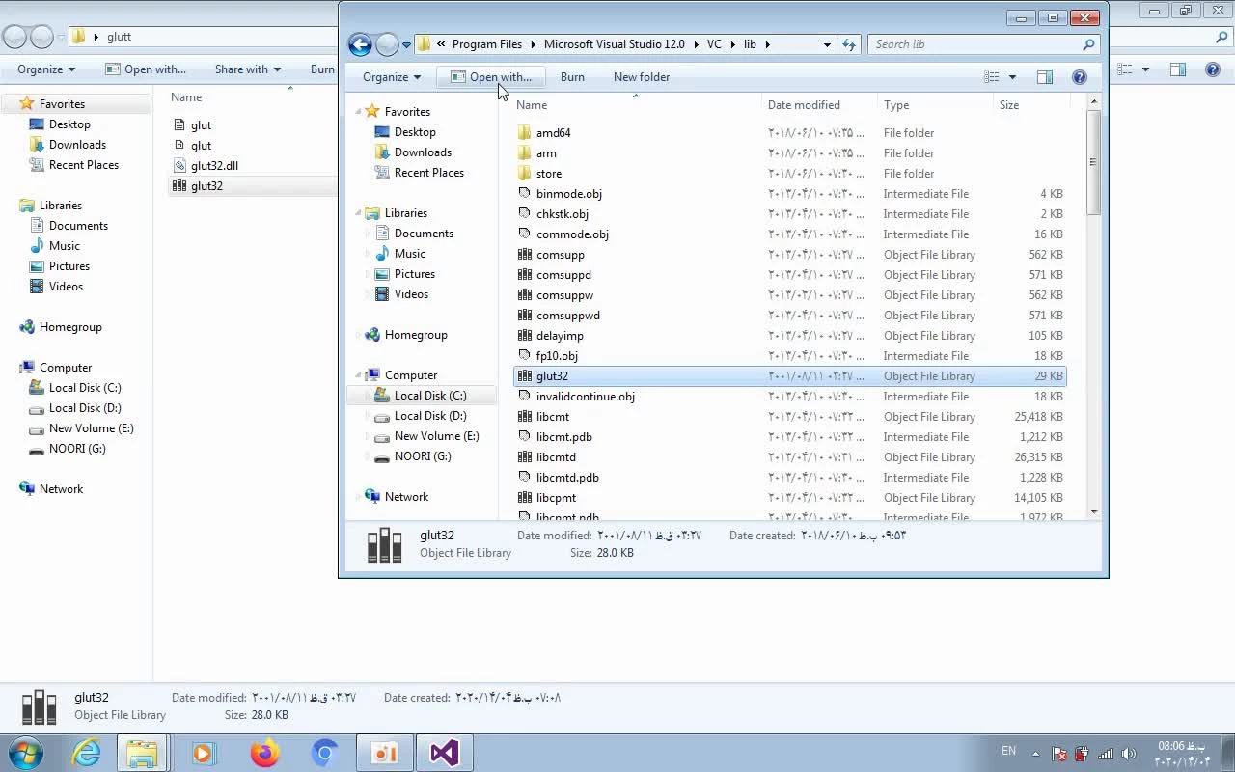Change view icon in lib window
1235x772 pixels.
[x=991, y=77]
